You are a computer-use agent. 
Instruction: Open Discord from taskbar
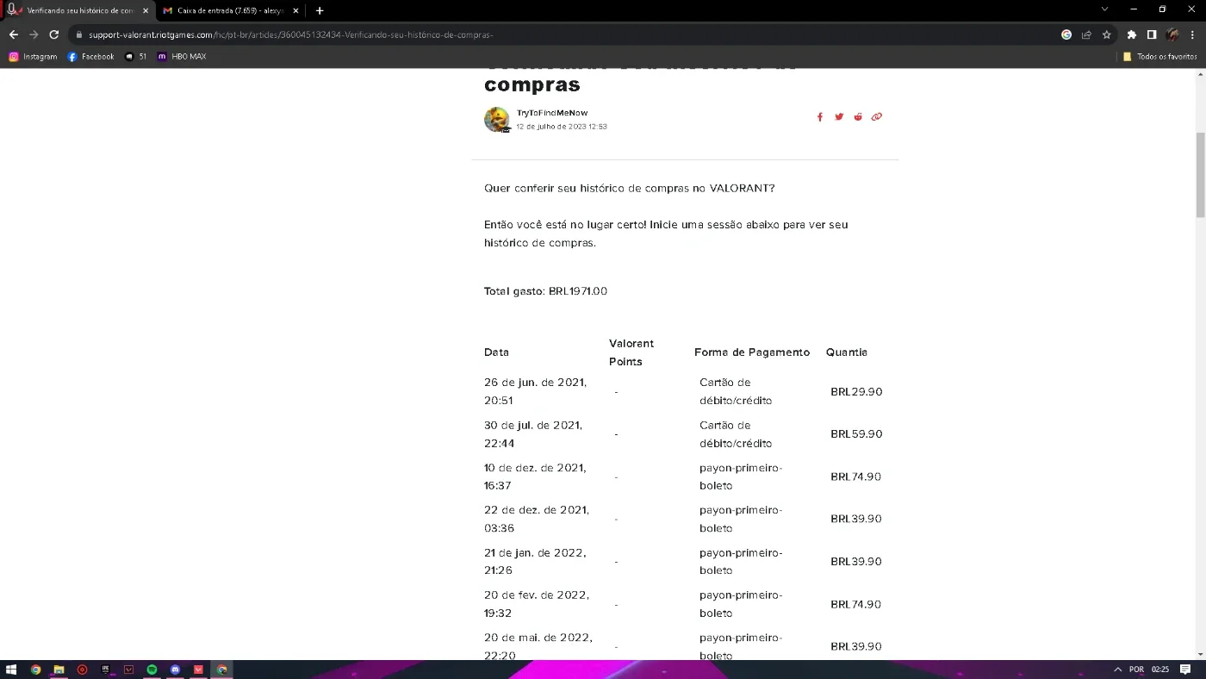coord(176,670)
